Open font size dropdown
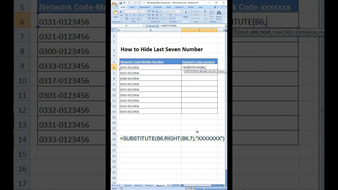 click(144, 11)
